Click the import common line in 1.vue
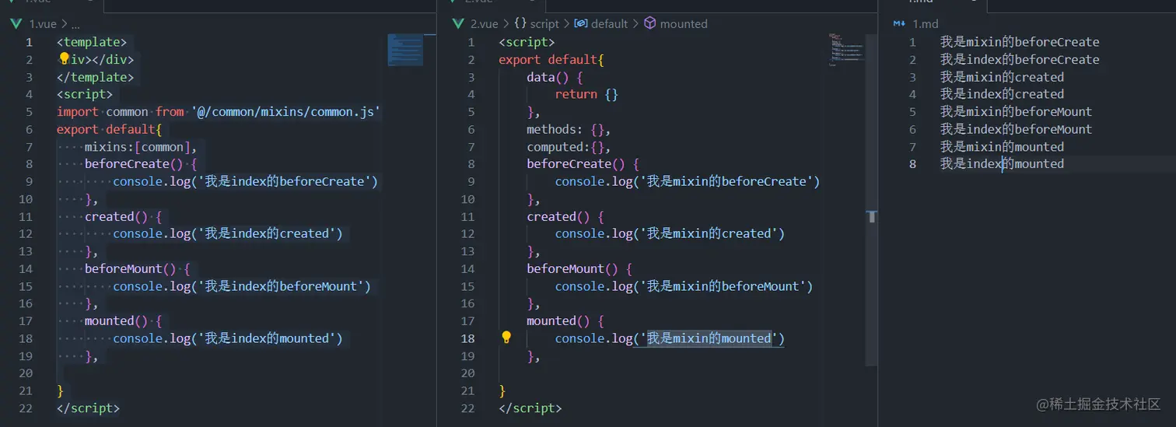Viewport: 1176px width, 427px height. (219, 112)
